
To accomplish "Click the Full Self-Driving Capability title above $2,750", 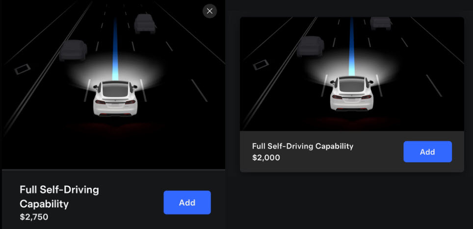I will [59, 197].
